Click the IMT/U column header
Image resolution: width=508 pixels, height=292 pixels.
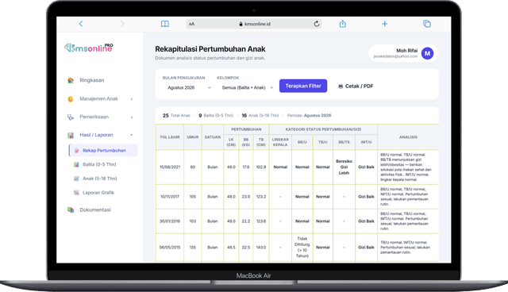[x=366, y=142]
